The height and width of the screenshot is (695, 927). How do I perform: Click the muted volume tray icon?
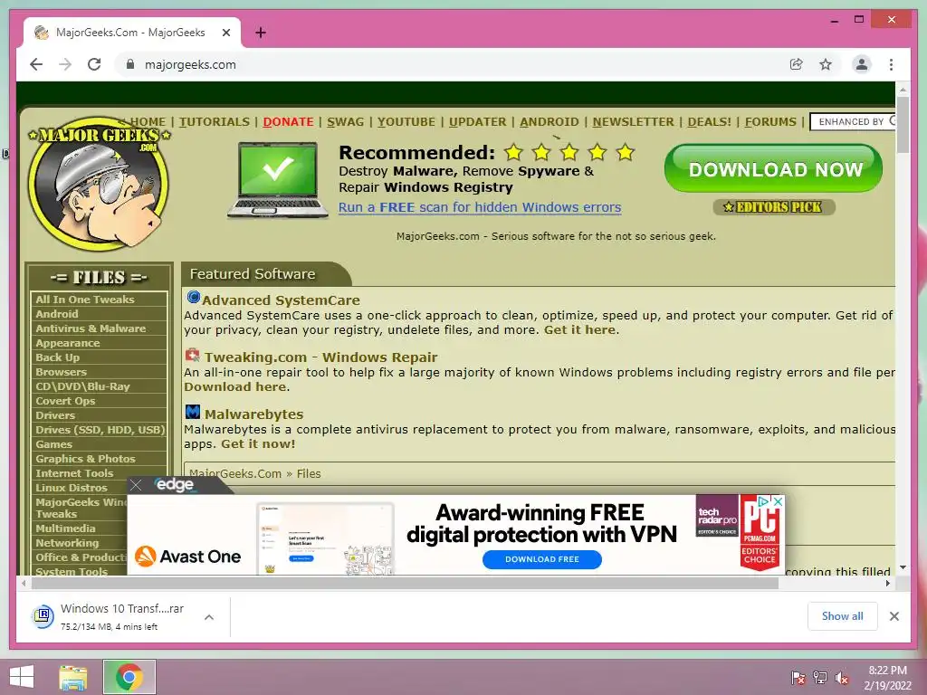click(842, 677)
